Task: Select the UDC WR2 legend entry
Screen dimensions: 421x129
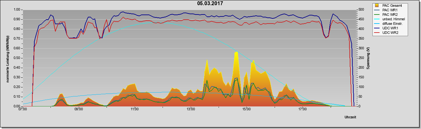Action: coord(390,33)
